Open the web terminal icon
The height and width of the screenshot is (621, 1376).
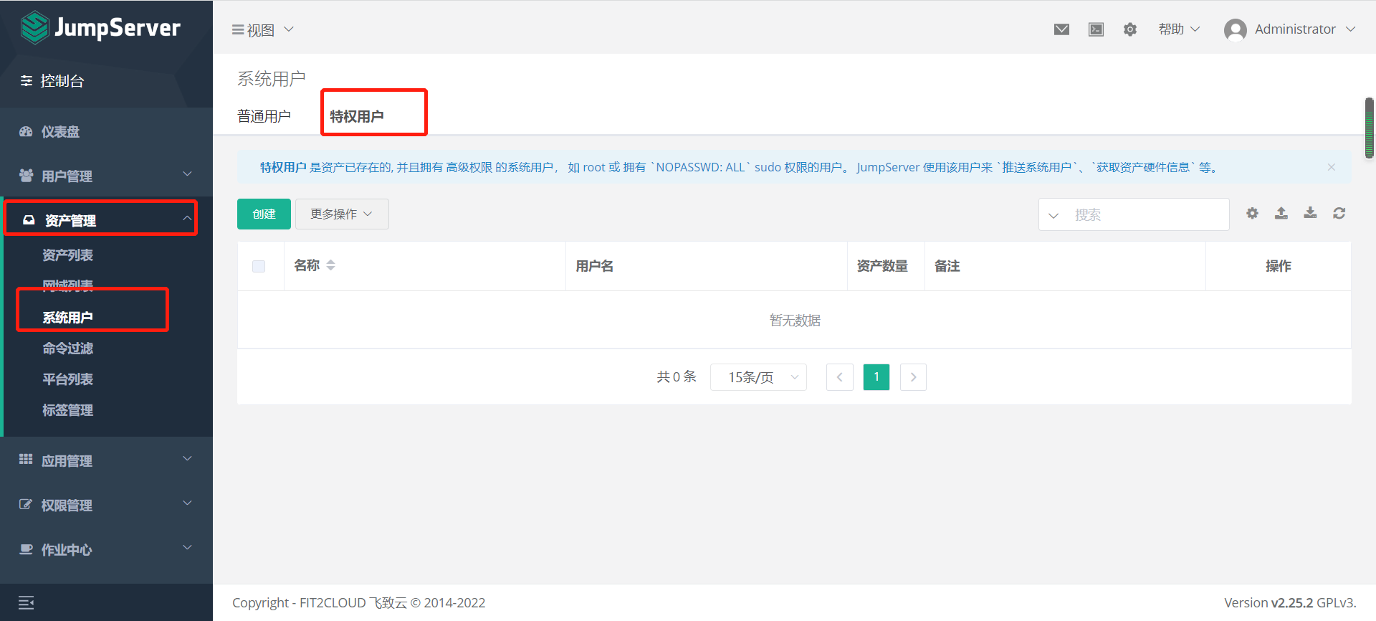[x=1096, y=29]
